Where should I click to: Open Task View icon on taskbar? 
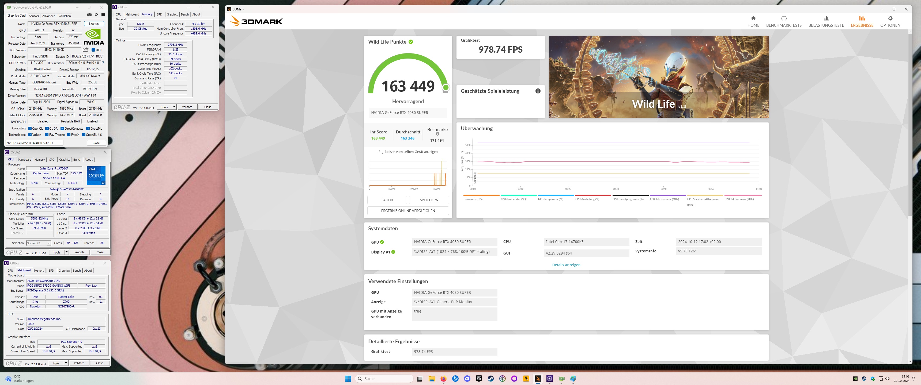pos(419,379)
